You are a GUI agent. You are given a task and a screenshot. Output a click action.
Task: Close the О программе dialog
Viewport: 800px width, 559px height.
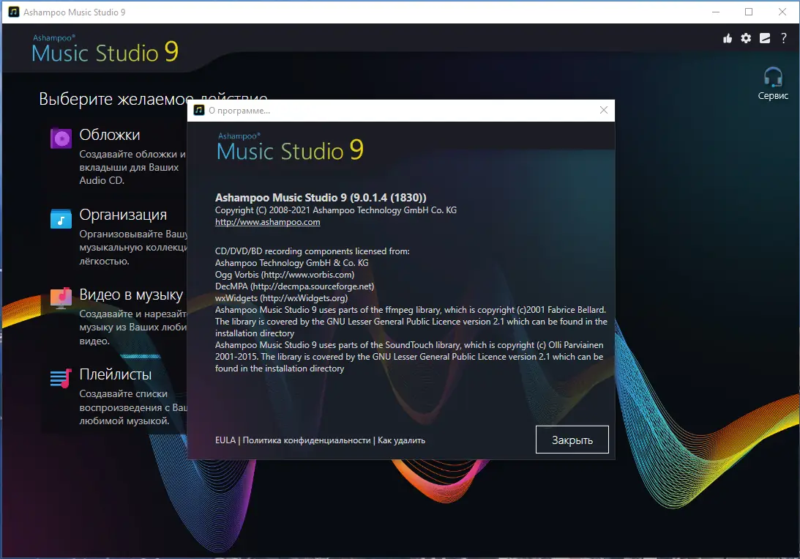(604, 110)
